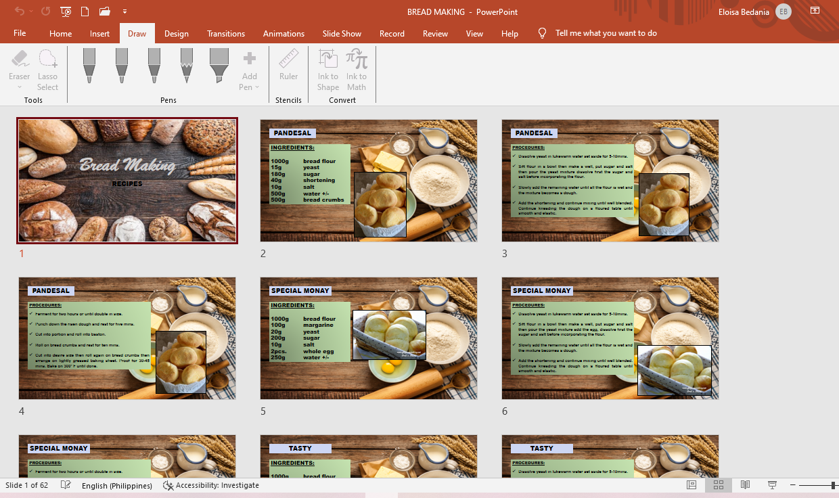Open the File menu

[x=20, y=34]
